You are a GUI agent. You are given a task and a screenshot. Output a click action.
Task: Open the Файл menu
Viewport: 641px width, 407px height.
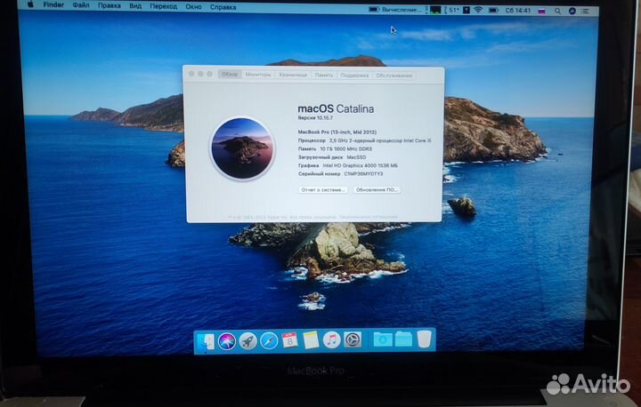tap(81, 5)
